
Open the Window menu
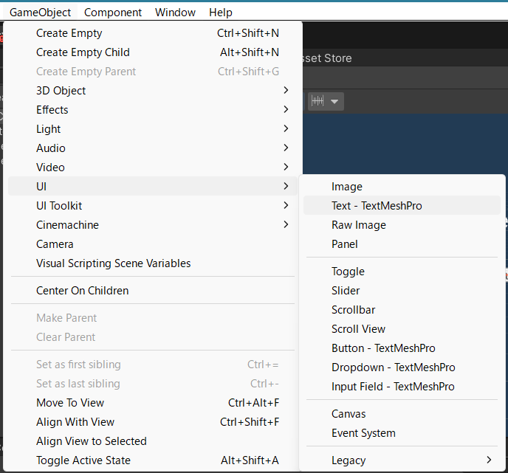point(175,12)
